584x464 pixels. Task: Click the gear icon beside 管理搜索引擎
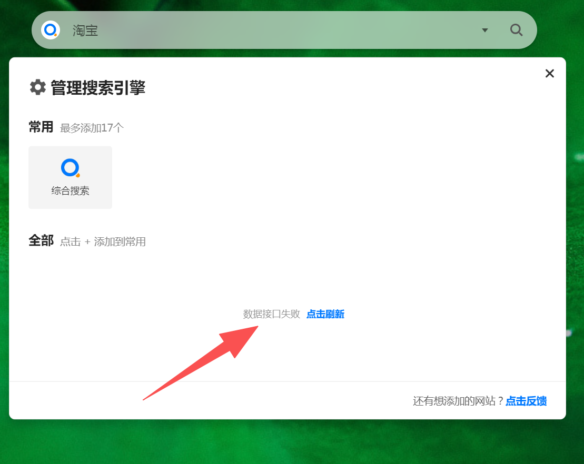pyautogui.click(x=38, y=87)
